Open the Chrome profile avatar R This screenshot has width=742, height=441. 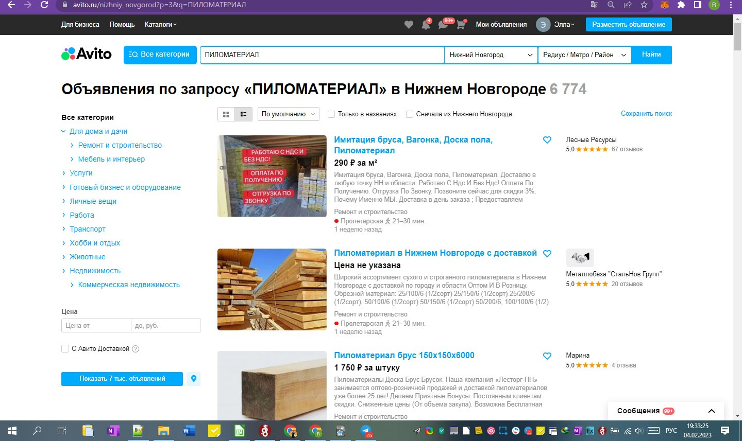pyautogui.click(x=714, y=5)
